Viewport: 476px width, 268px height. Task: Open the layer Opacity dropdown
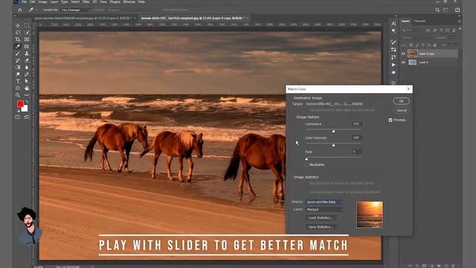(x=452, y=38)
